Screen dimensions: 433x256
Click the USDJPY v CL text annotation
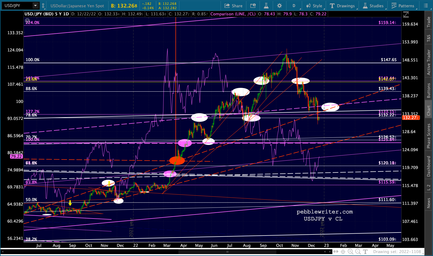[323, 219]
